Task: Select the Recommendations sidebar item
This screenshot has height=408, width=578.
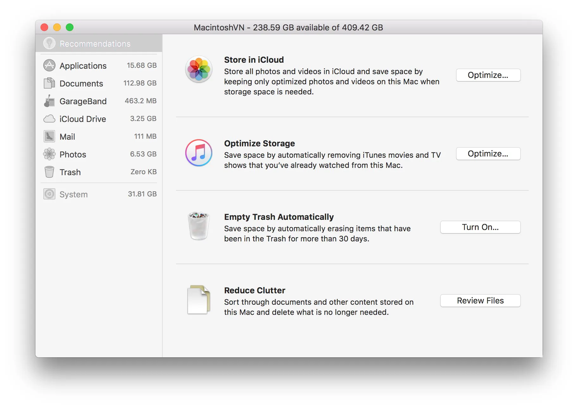Action: (x=99, y=43)
